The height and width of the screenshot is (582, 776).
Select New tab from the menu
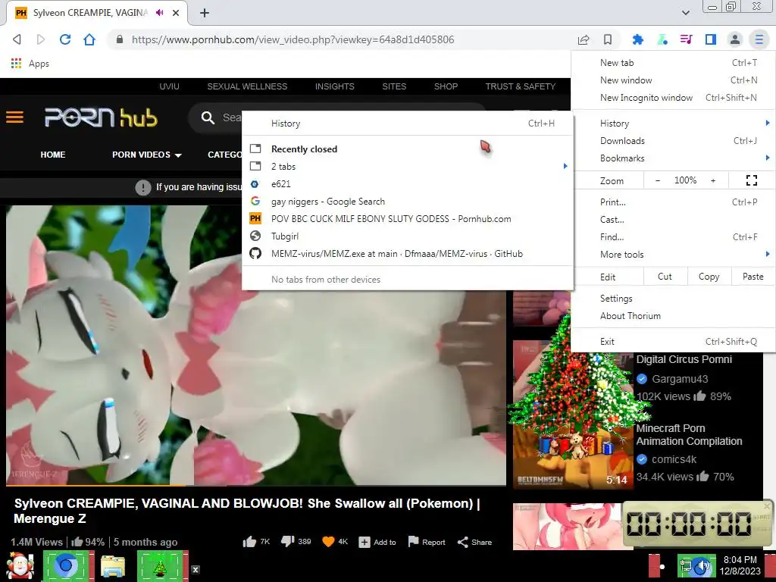pyautogui.click(x=673, y=63)
